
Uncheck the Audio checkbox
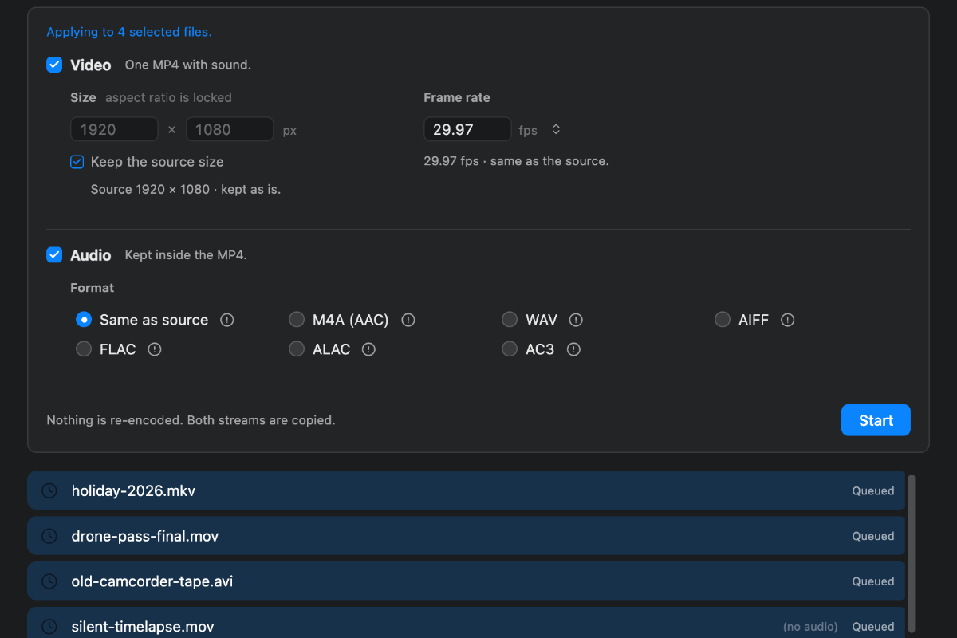pos(54,255)
